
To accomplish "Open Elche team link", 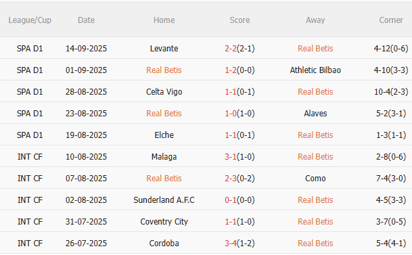I will (x=164, y=135).
